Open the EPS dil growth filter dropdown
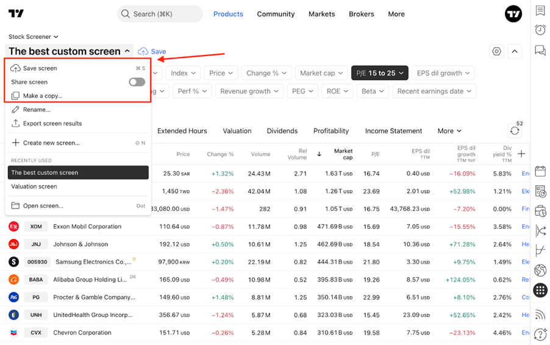 coord(443,73)
